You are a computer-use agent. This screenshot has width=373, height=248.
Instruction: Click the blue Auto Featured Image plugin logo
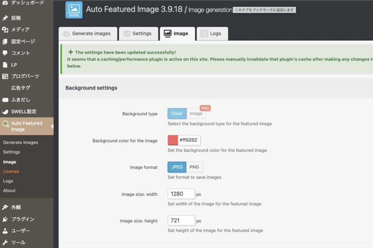(74, 10)
